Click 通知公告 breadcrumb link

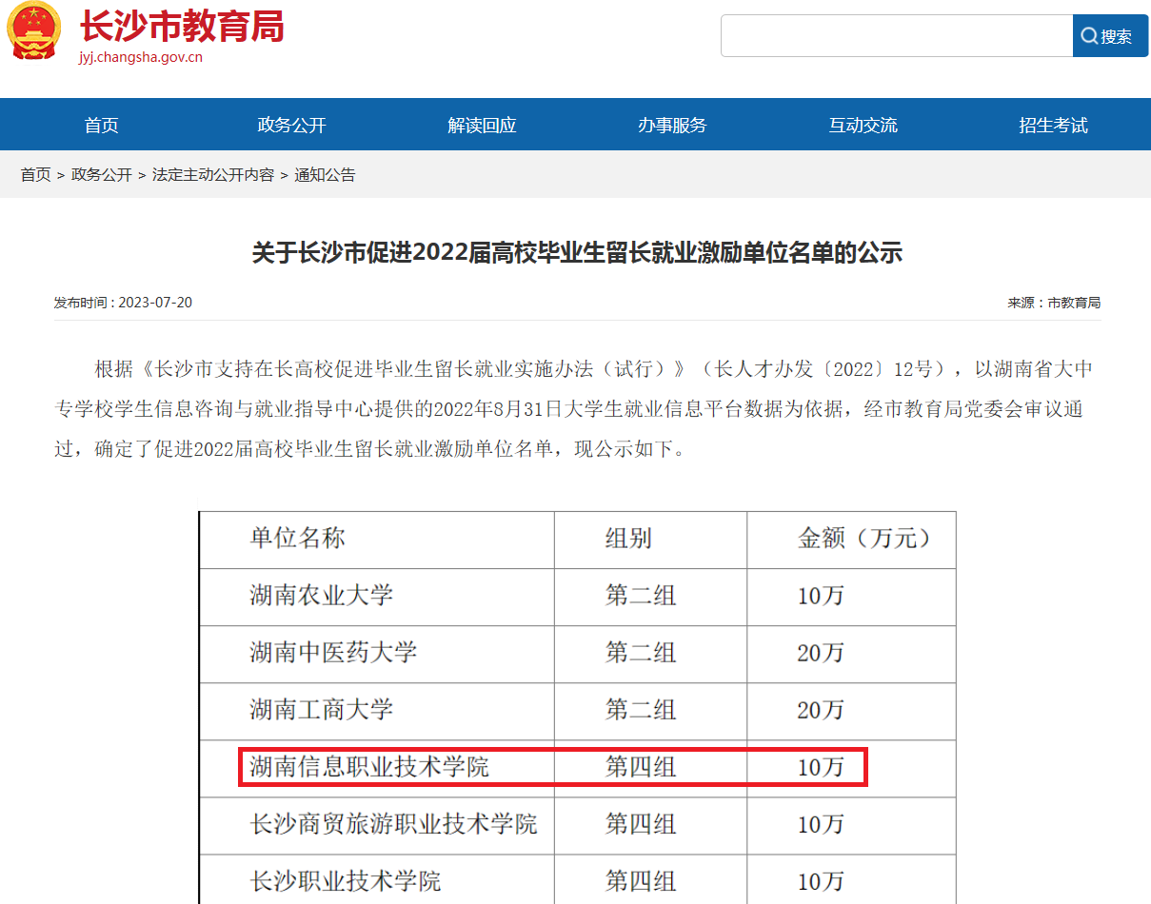325,175
